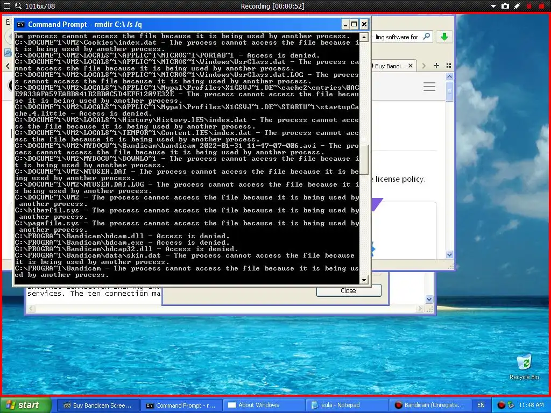551x413 pixels.
Task: Click Bandicam red tray icon
Action: pyautogui.click(x=501, y=405)
